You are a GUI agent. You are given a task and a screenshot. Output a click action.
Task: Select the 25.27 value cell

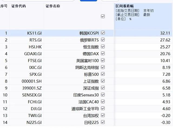click(143, 47)
